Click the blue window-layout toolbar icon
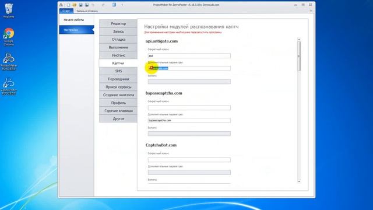The image size is (373, 210). click(114, 5)
